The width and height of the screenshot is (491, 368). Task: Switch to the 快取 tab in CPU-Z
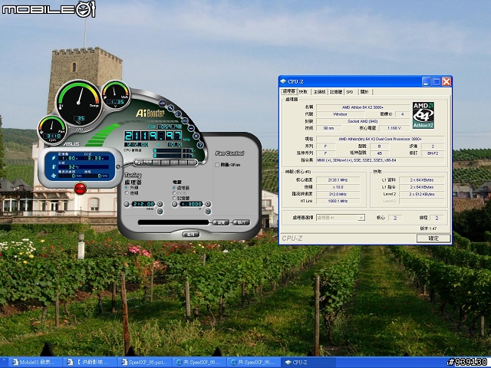[x=304, y=92]
